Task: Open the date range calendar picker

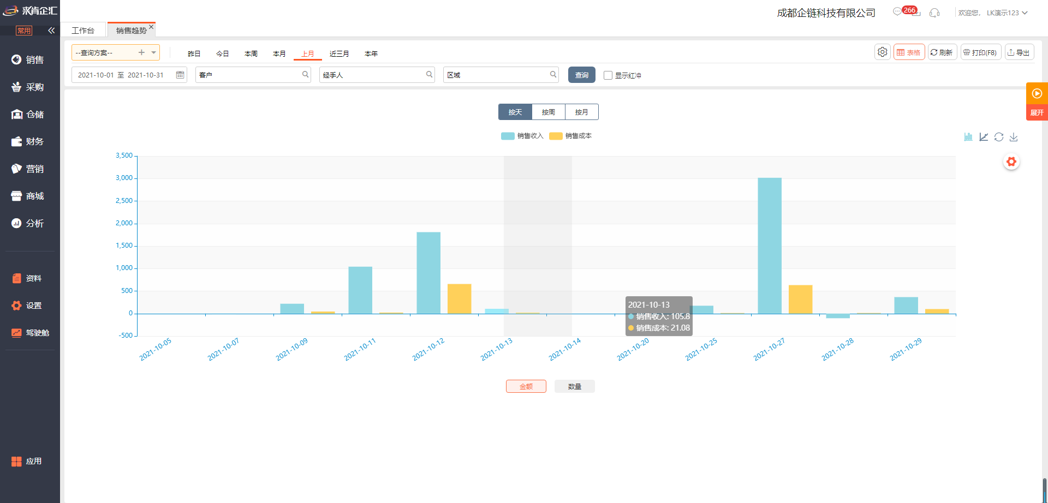Action: point(180,75)
